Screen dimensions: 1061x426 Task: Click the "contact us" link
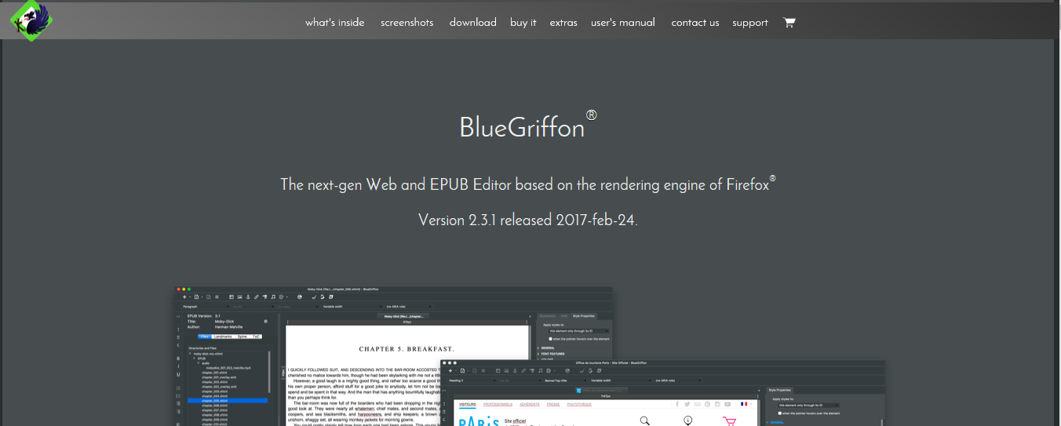695,22
